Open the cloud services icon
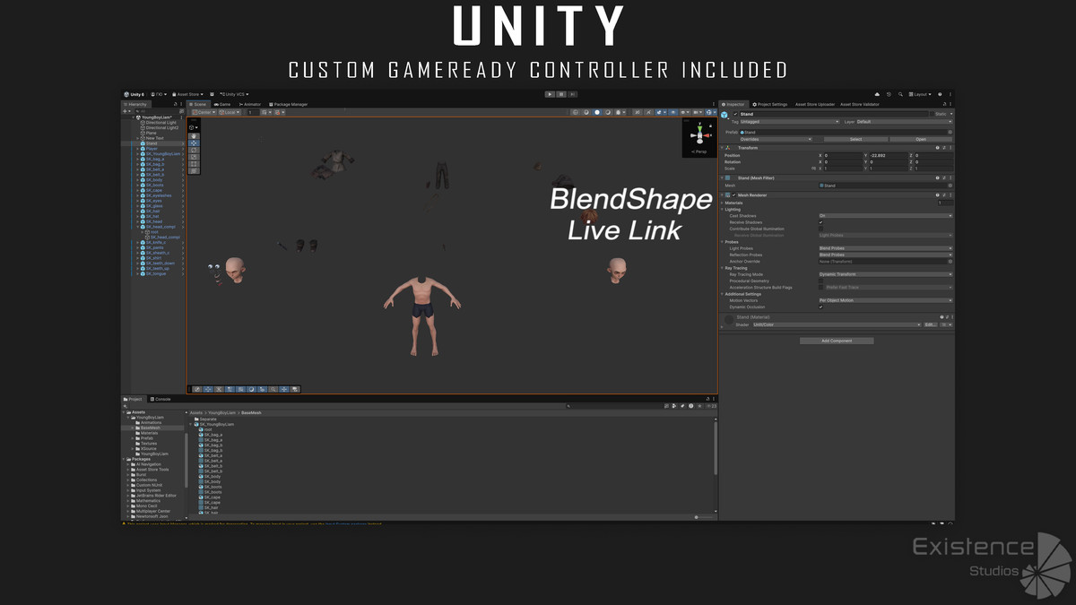This screenshot has width=1076, height=605. (x=877, y=94)
